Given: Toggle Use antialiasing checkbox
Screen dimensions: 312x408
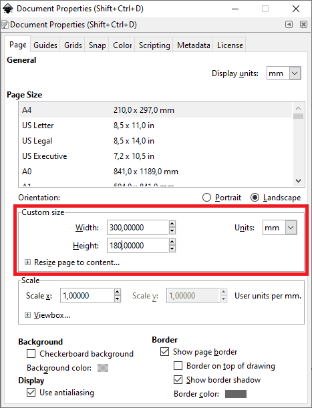Looking at the screenshot, I should [x=31, y=392].
